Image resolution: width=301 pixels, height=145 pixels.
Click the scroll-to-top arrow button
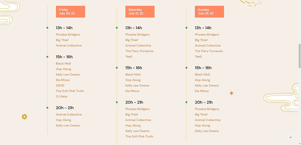pos(290,137)
